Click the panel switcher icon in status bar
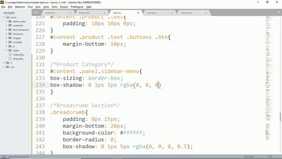The width and height of the screenshot is (282, 159). (x=4, y=157)
